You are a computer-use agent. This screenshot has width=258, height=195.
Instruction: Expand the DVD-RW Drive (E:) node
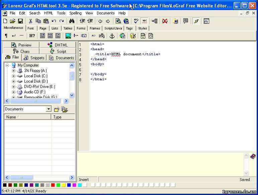click(13, 87)
